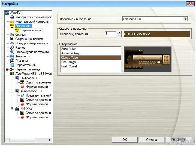This screenshot has height=146, width=196.
Task: Select FM (УКВ) in the tree
Action: [27, 108]
